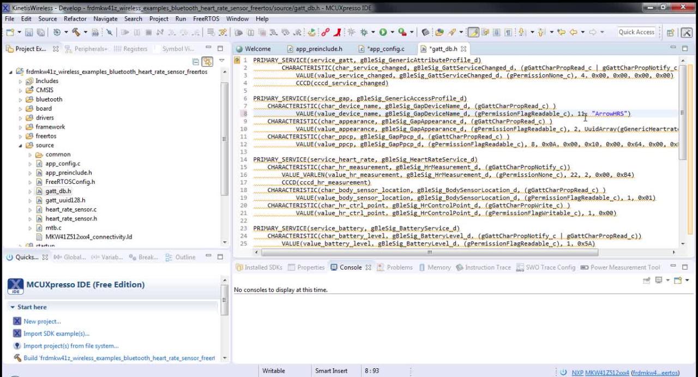Screen dimensions: 698x377
Task: Open the Run button dropdown arrow
Action: point(392,32)
